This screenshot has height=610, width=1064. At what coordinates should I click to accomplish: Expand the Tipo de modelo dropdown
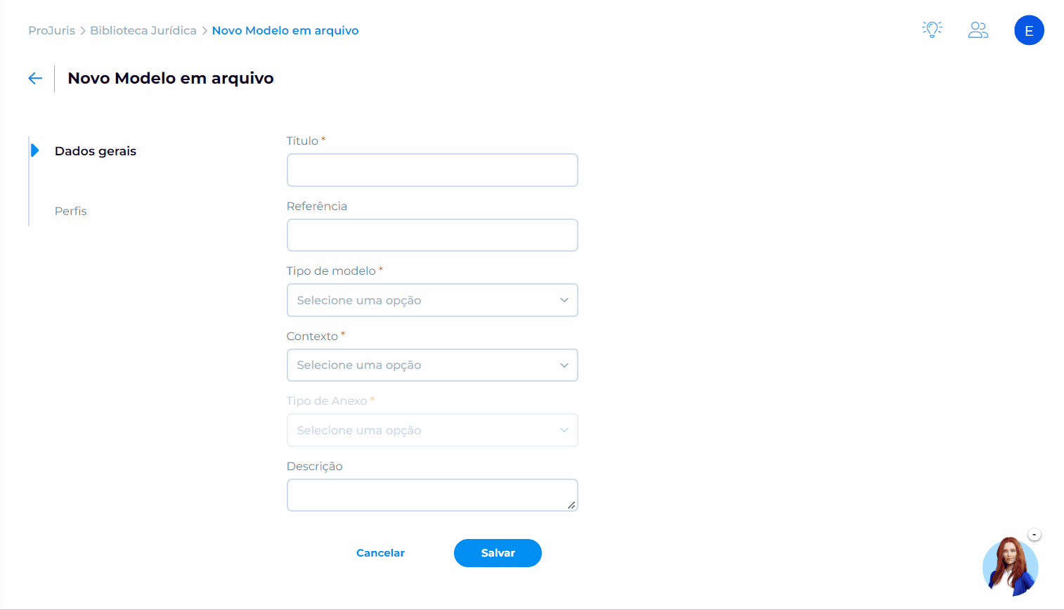click(432, 300)
